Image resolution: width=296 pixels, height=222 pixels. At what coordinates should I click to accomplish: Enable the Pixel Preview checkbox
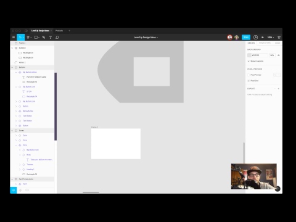[x=249, y=75]
